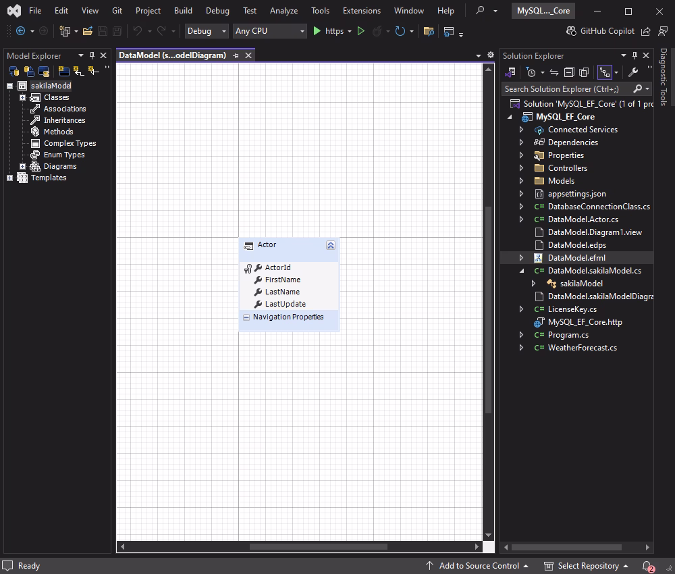
Task: Click the Find in Files folder-search icon
Action: [429, 31]
